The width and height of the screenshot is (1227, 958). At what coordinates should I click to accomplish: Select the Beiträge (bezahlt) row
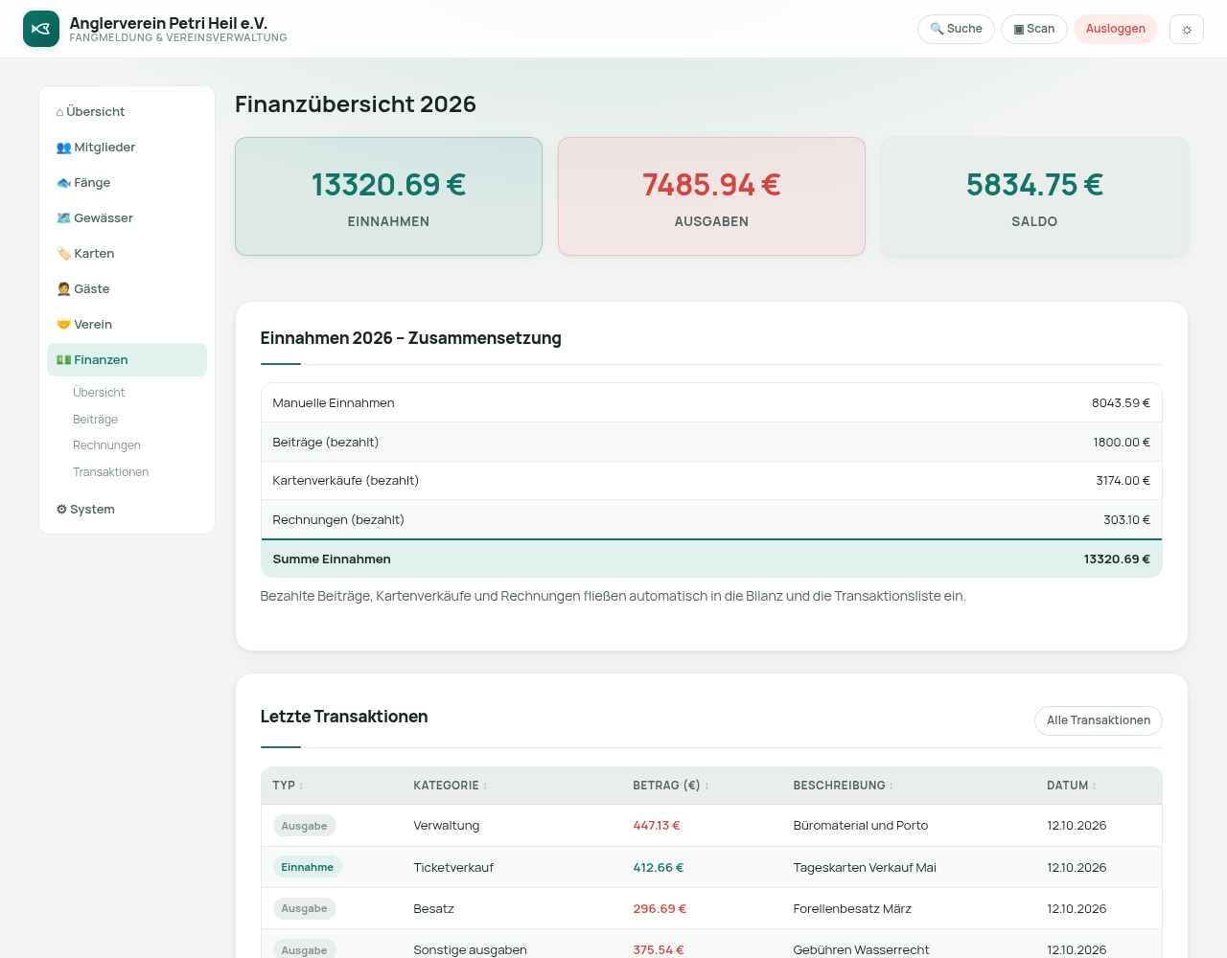click(x=711, y=443)
